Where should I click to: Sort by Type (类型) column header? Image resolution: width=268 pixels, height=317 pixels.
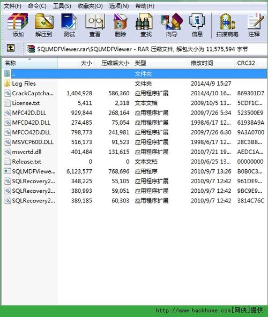point(160,63)
